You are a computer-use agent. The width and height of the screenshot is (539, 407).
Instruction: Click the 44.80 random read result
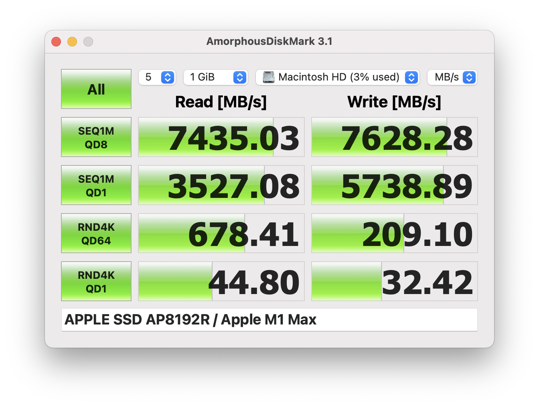point(221,281)
